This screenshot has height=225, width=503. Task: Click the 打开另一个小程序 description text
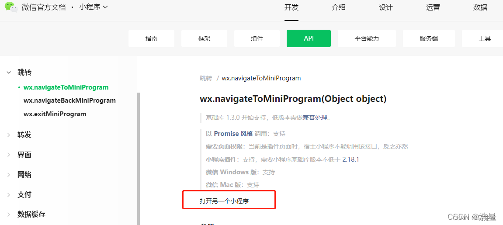point(225,201)
